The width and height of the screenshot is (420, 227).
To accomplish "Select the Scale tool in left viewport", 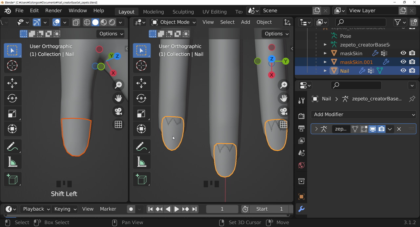I will pyautogui.click(x=12, y=114).
